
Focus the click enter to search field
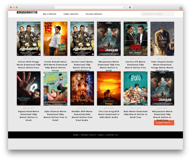(157, 14)
